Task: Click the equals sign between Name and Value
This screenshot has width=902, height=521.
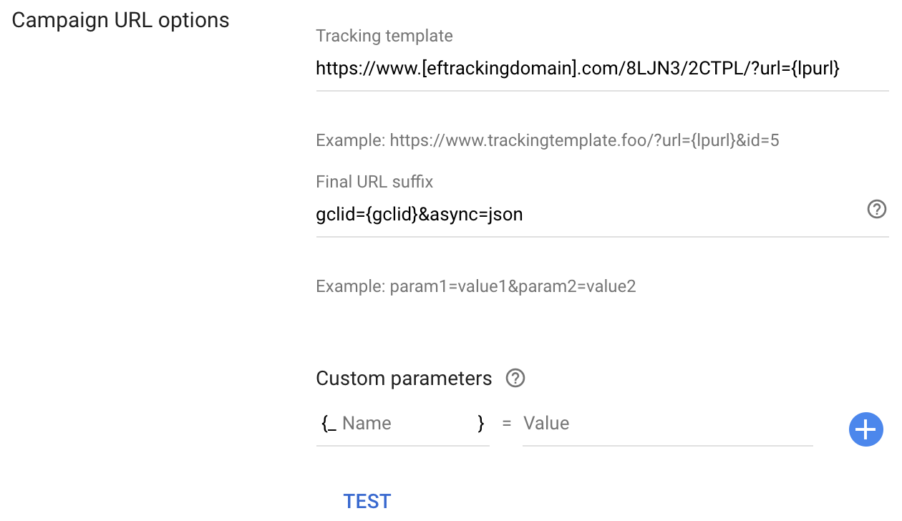Action: coord(507,424)
